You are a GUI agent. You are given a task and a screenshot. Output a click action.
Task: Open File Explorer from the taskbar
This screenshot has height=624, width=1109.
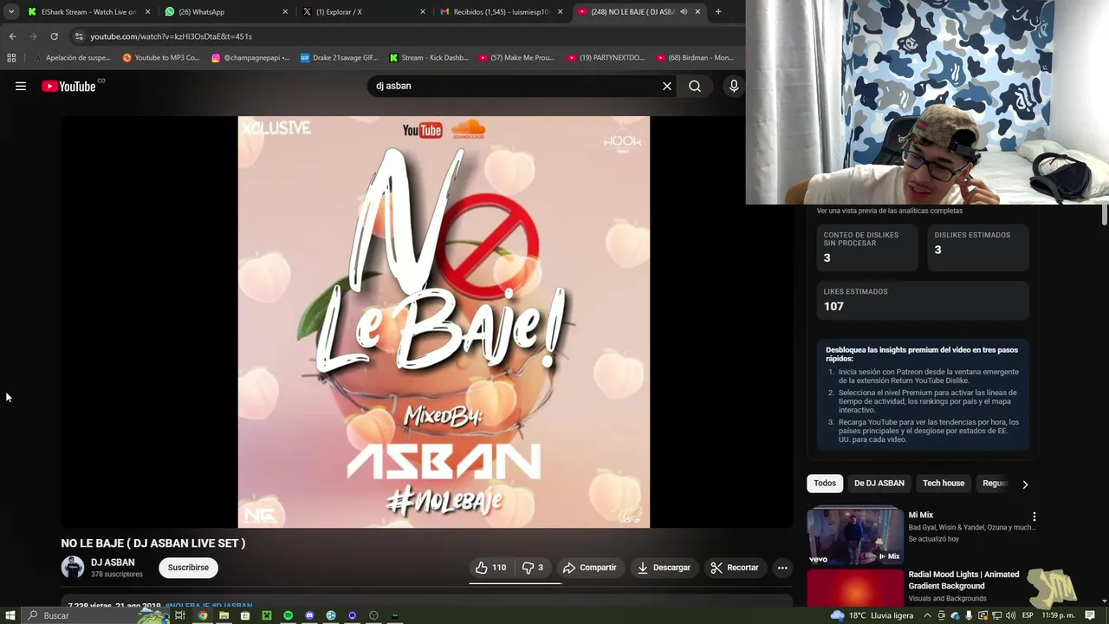click(x=224, y=615)
